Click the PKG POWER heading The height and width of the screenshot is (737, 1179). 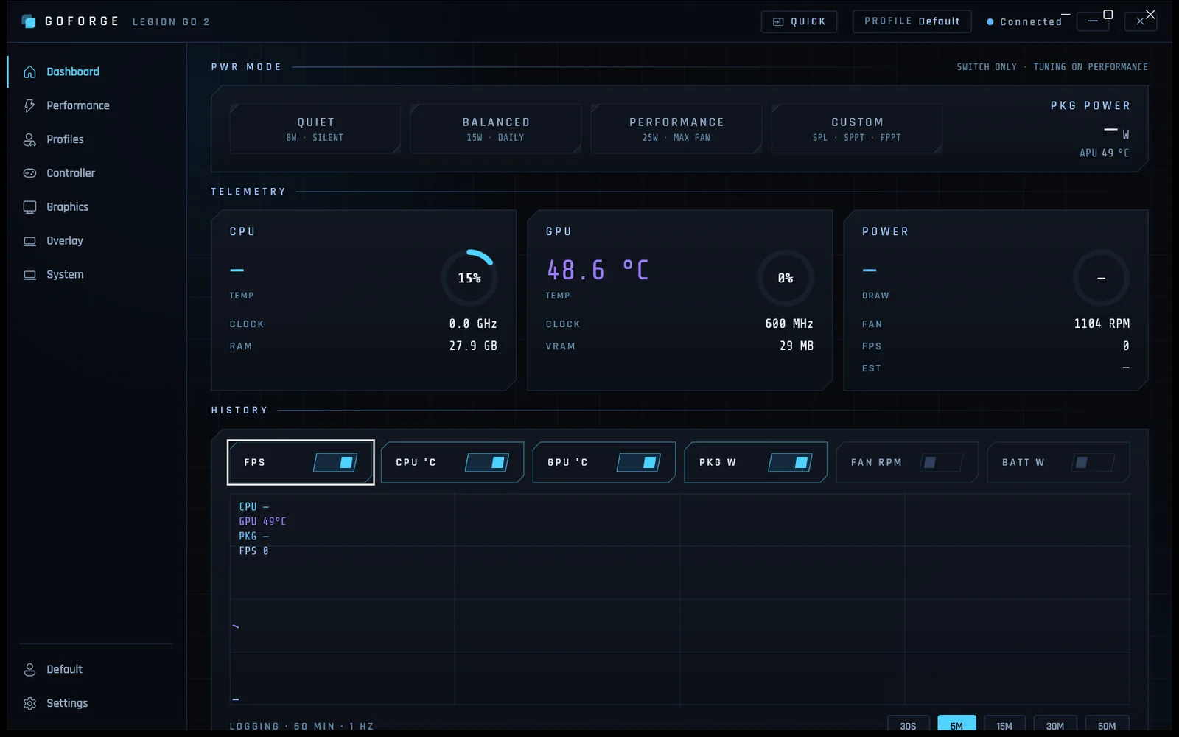1090,105
